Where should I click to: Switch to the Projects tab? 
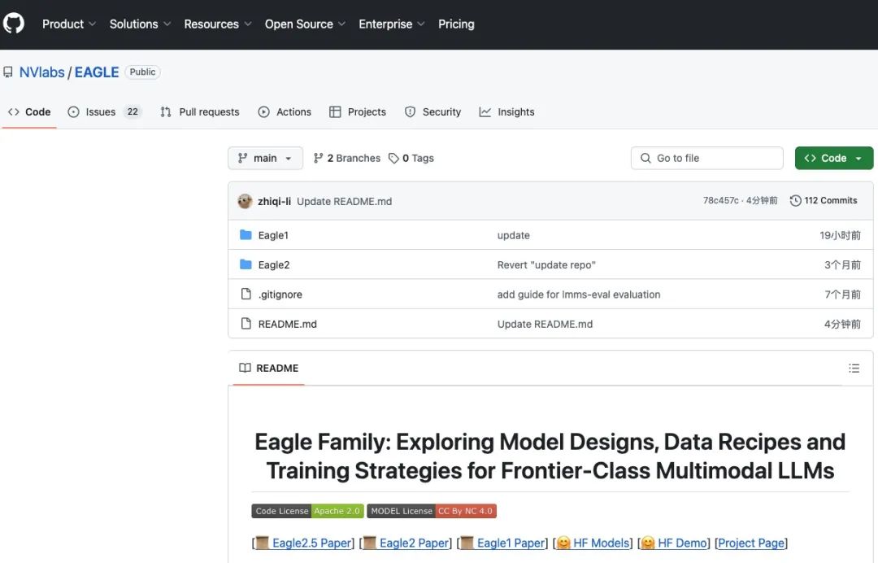pos(357,112)
